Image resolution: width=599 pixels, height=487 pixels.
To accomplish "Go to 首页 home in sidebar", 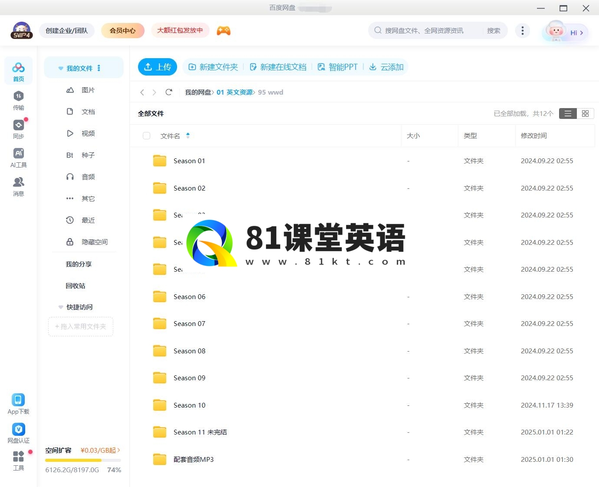I will (18, 72).
